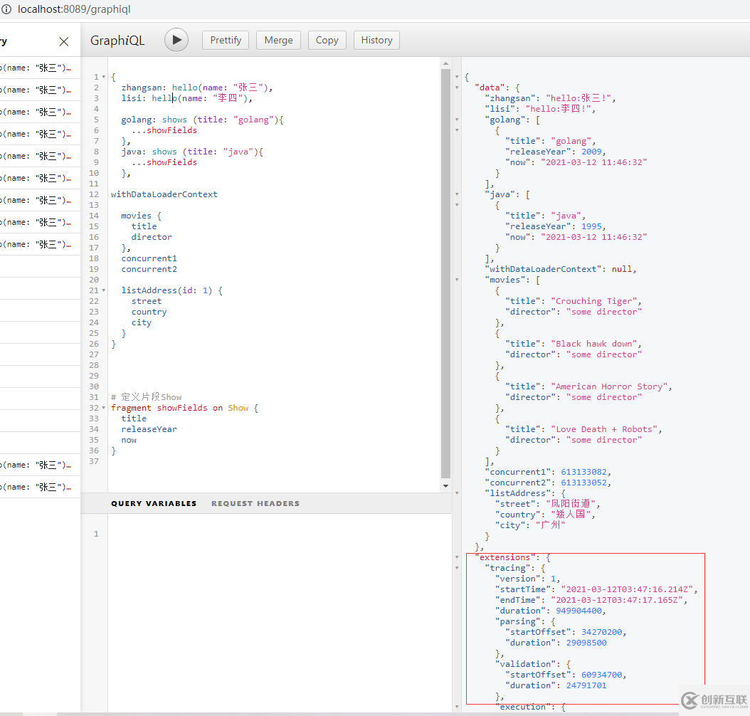Click the Execute Query play button

coord(176,40)
